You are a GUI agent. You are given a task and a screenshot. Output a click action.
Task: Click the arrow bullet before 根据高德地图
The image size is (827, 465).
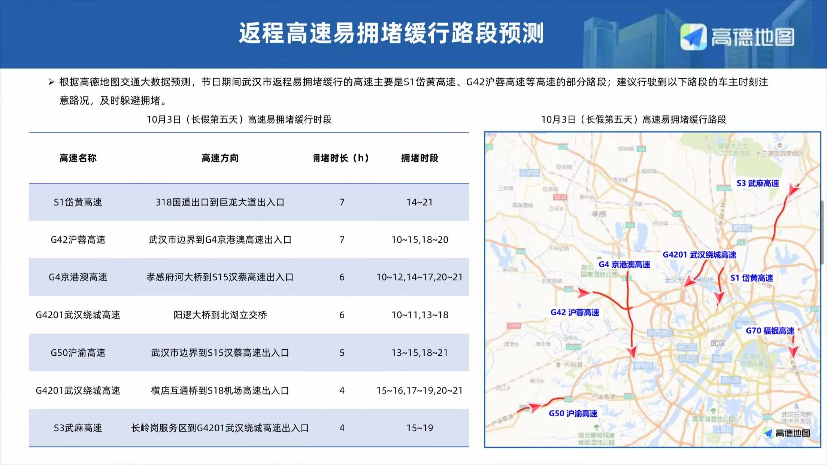51,82
